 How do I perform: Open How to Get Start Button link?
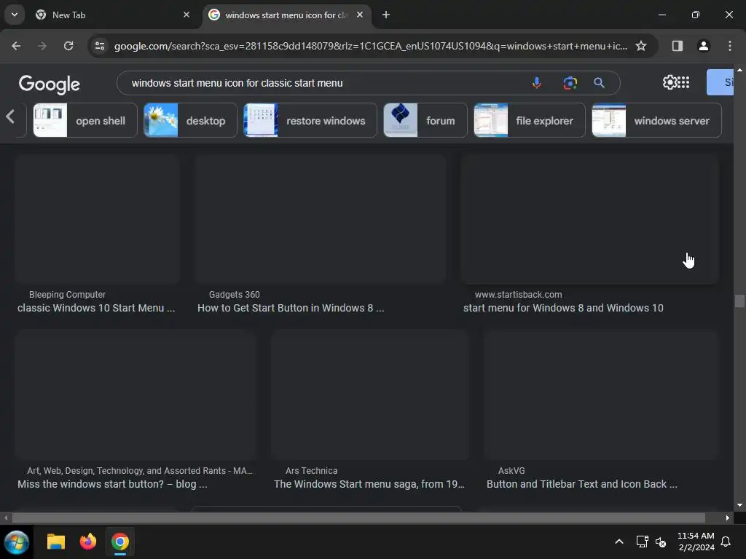pos(291,308)
